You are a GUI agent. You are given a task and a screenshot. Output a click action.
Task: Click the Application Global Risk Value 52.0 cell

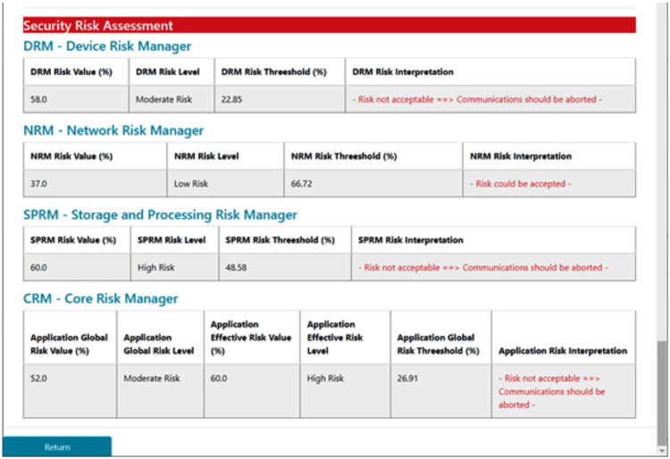click(70, 390)
